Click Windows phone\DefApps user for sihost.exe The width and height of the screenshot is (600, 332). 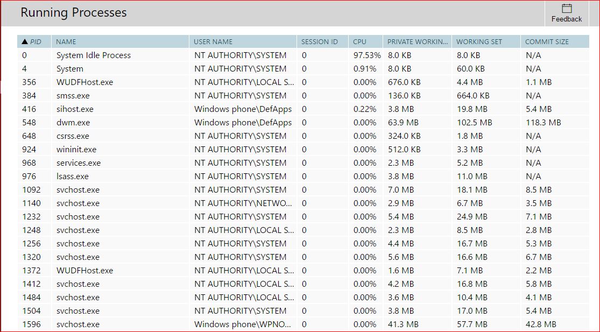click(243, 109)
